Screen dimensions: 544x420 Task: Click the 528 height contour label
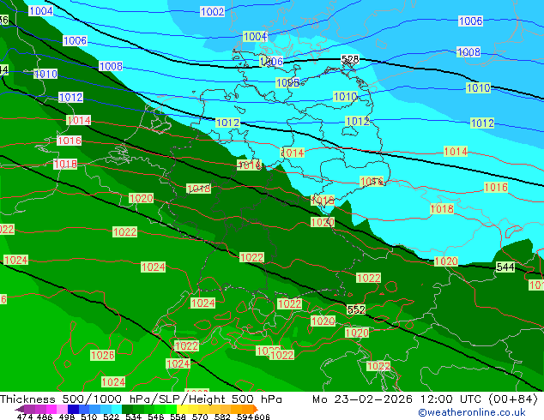click(350, 59)
